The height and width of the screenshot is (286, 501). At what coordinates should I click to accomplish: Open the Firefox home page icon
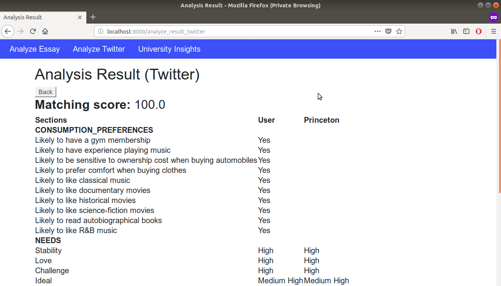point(45,31)
